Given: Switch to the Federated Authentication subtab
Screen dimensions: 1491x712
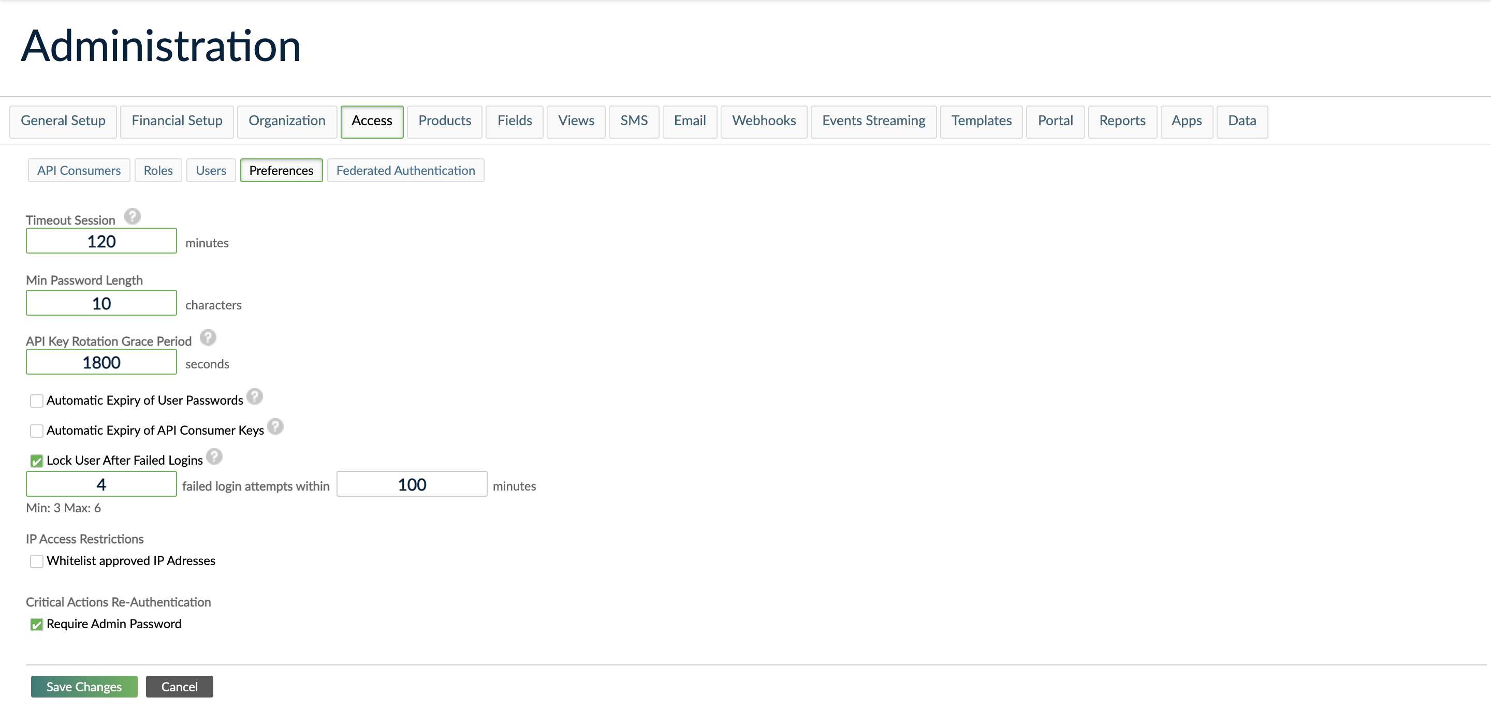Looking at the screenshot, I should pos(405,170).
